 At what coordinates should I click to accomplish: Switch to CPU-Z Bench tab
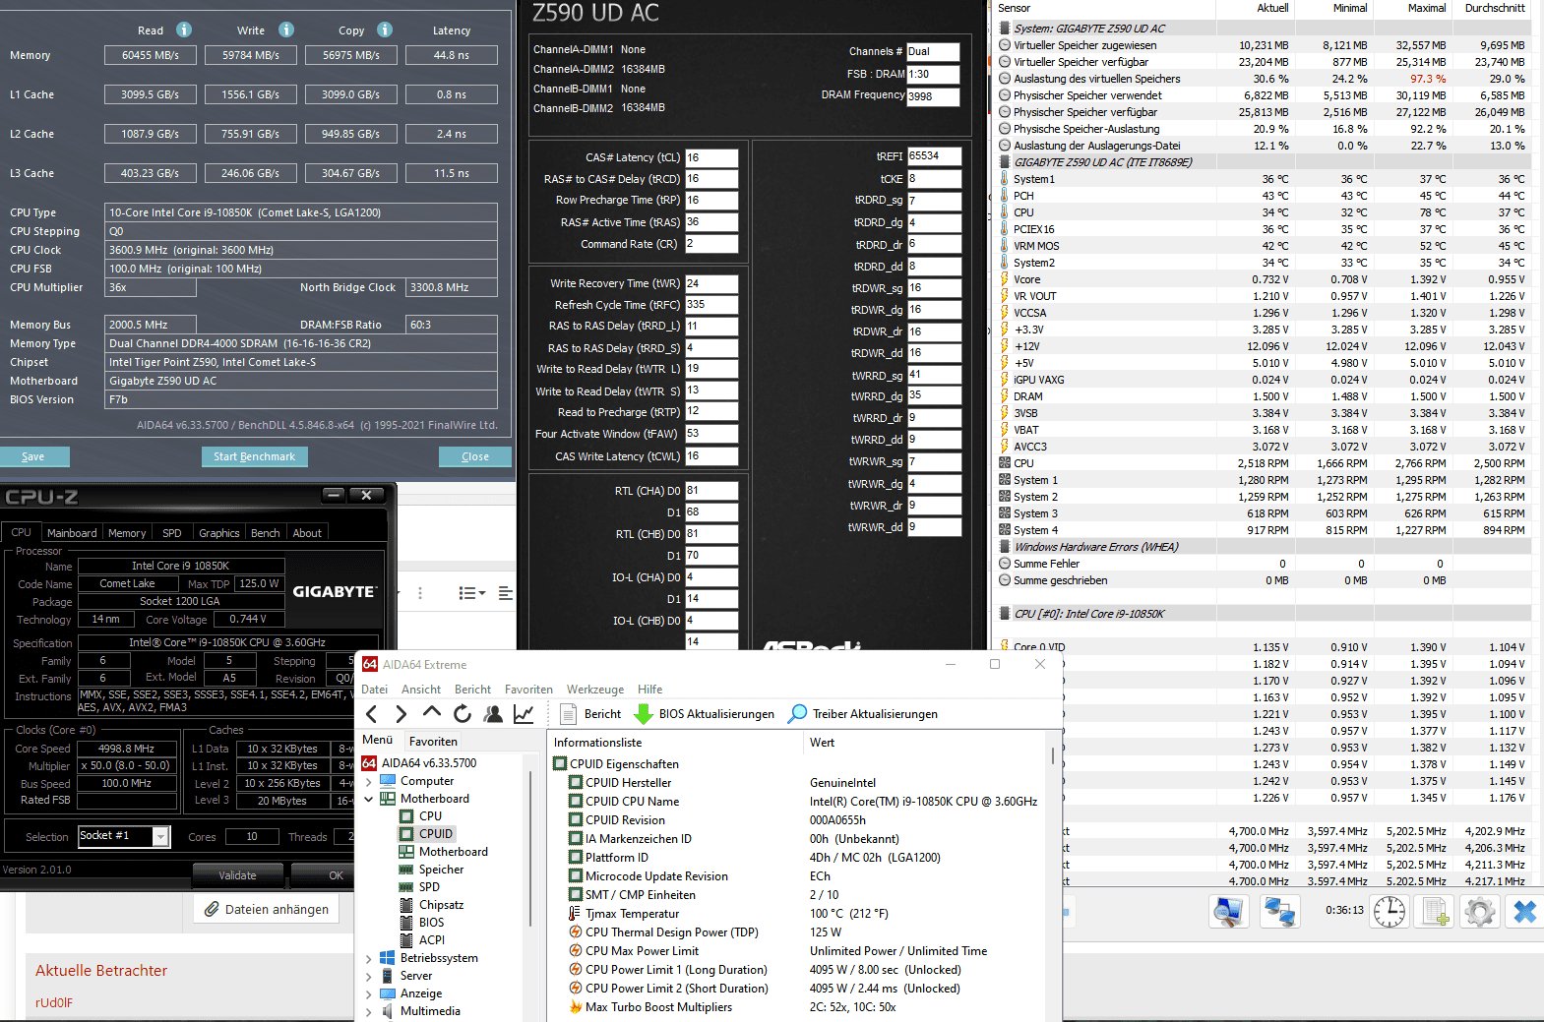point(266,533)
